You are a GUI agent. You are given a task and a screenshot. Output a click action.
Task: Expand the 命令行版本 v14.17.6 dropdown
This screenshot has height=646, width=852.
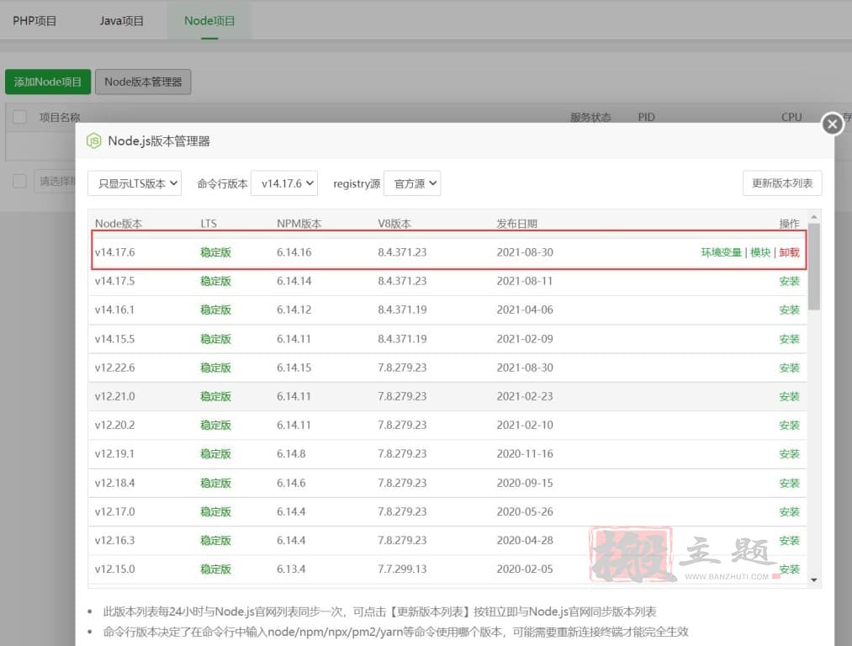284,183
